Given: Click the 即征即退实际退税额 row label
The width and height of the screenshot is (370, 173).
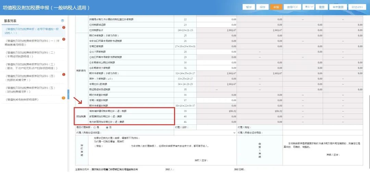Looking at the screenshot, I should pos(100,90).
